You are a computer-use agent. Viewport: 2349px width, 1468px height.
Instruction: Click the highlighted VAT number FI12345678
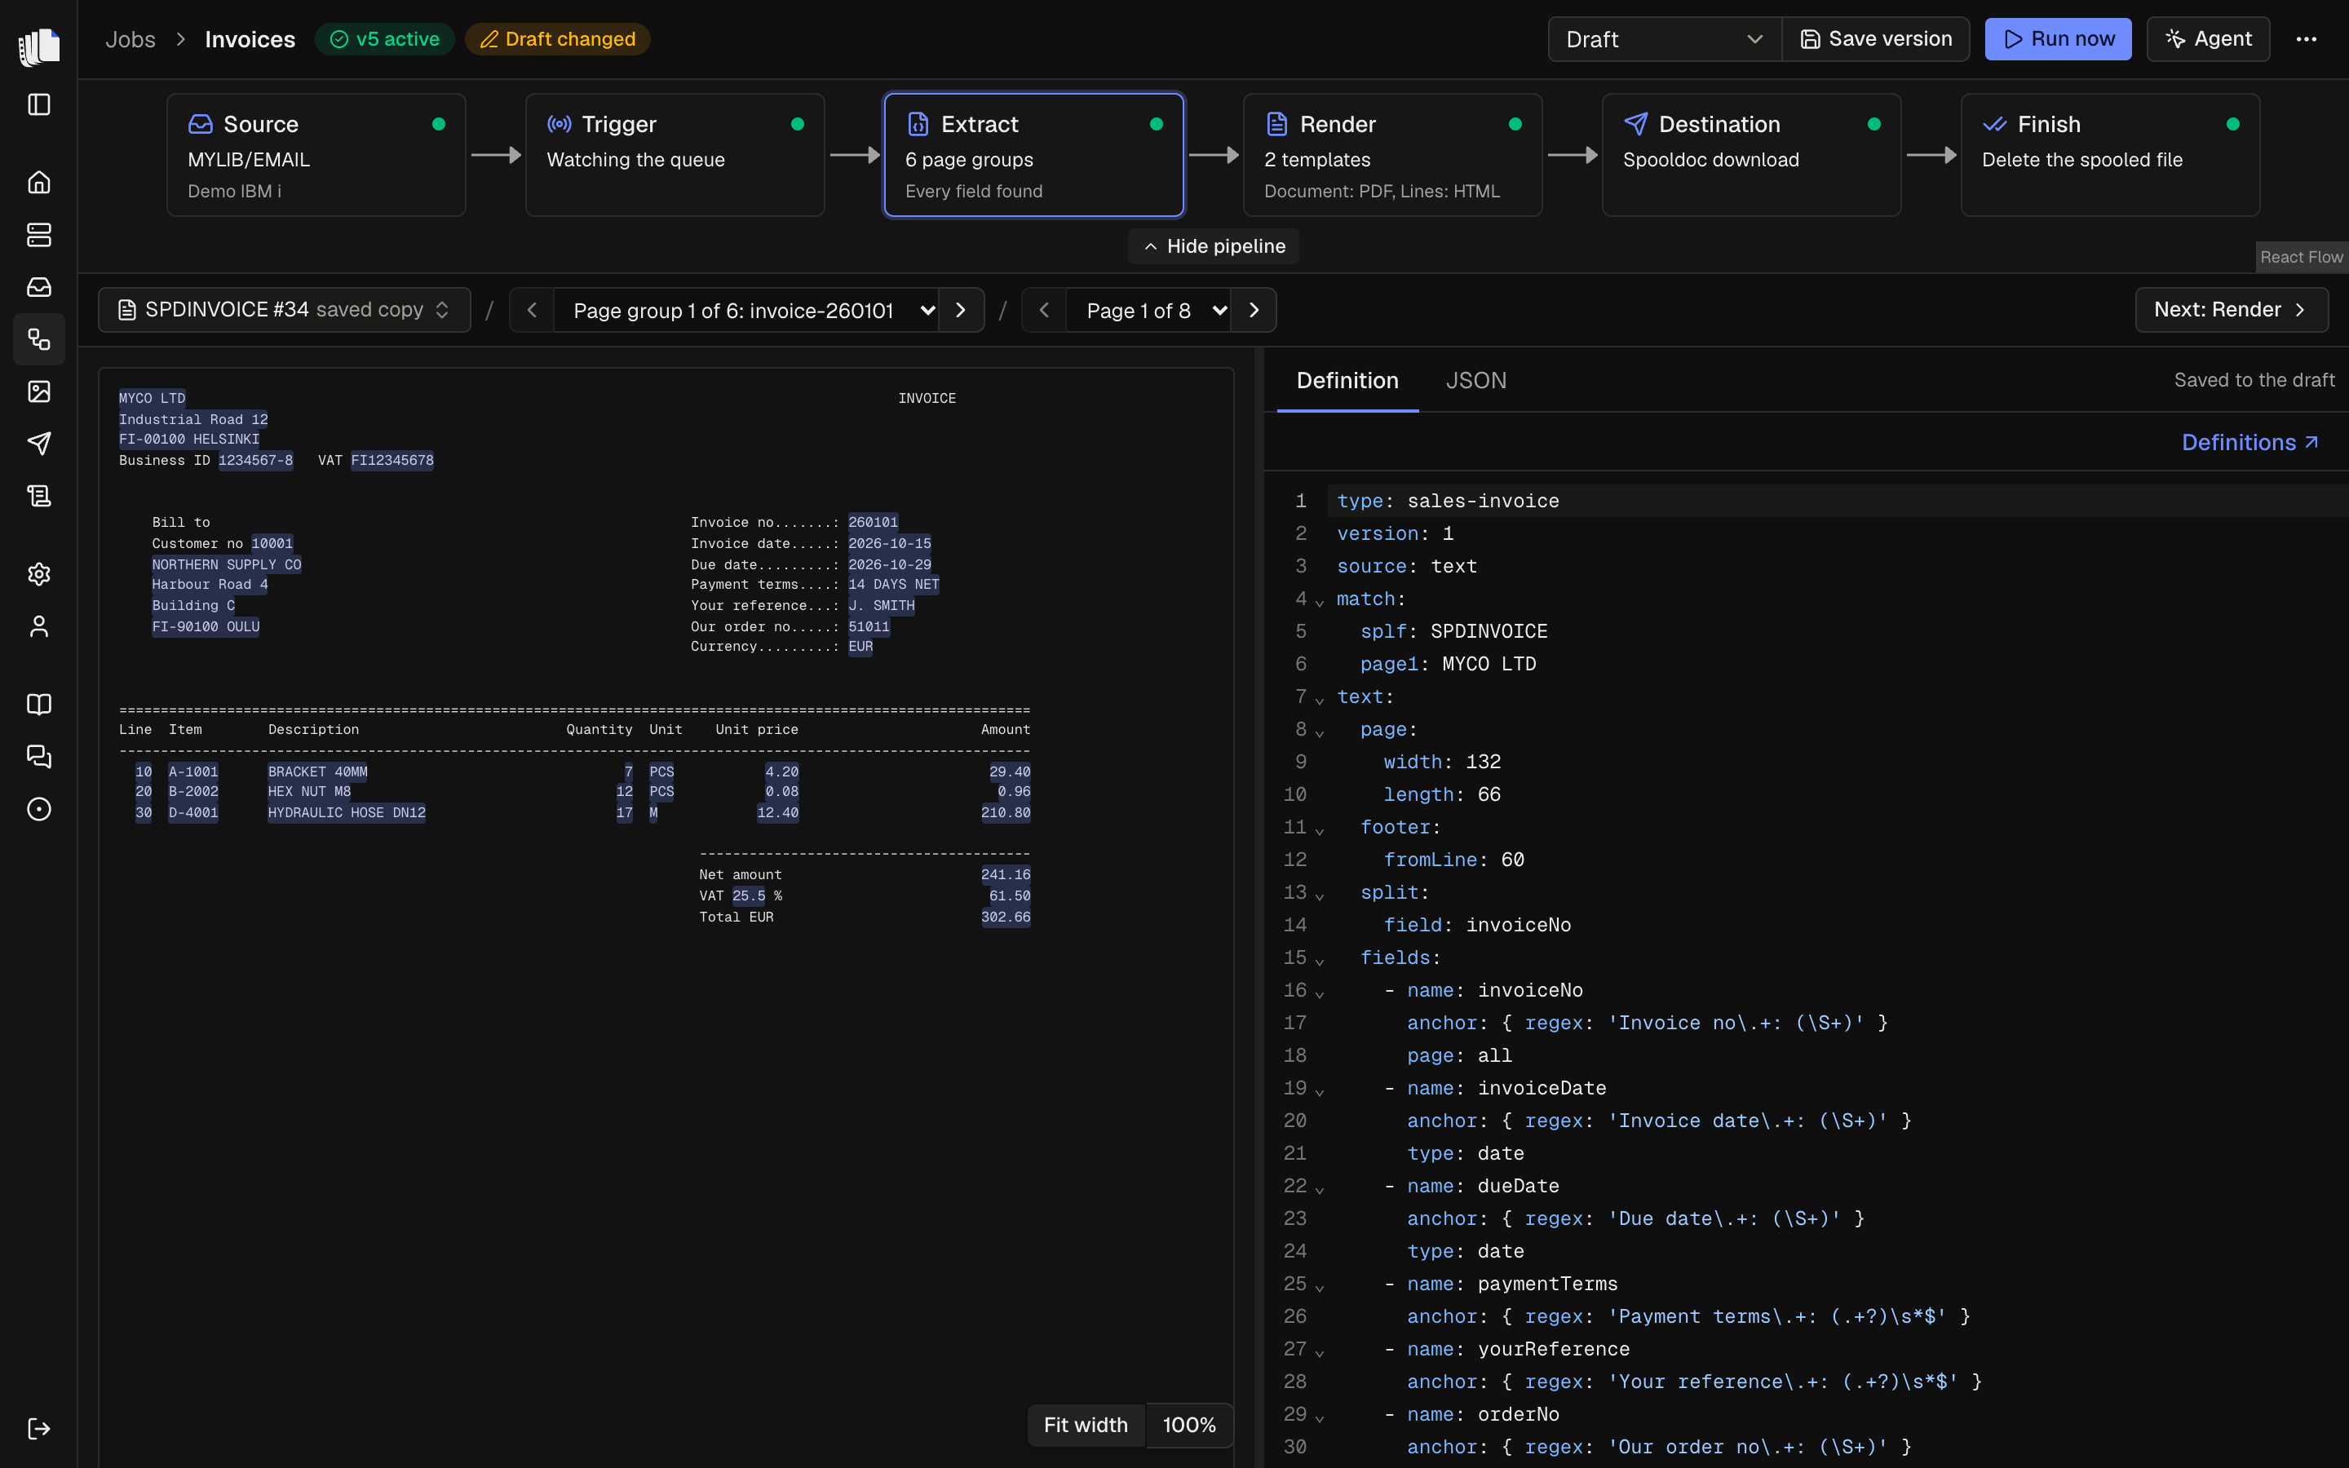[x=392, y=460]
